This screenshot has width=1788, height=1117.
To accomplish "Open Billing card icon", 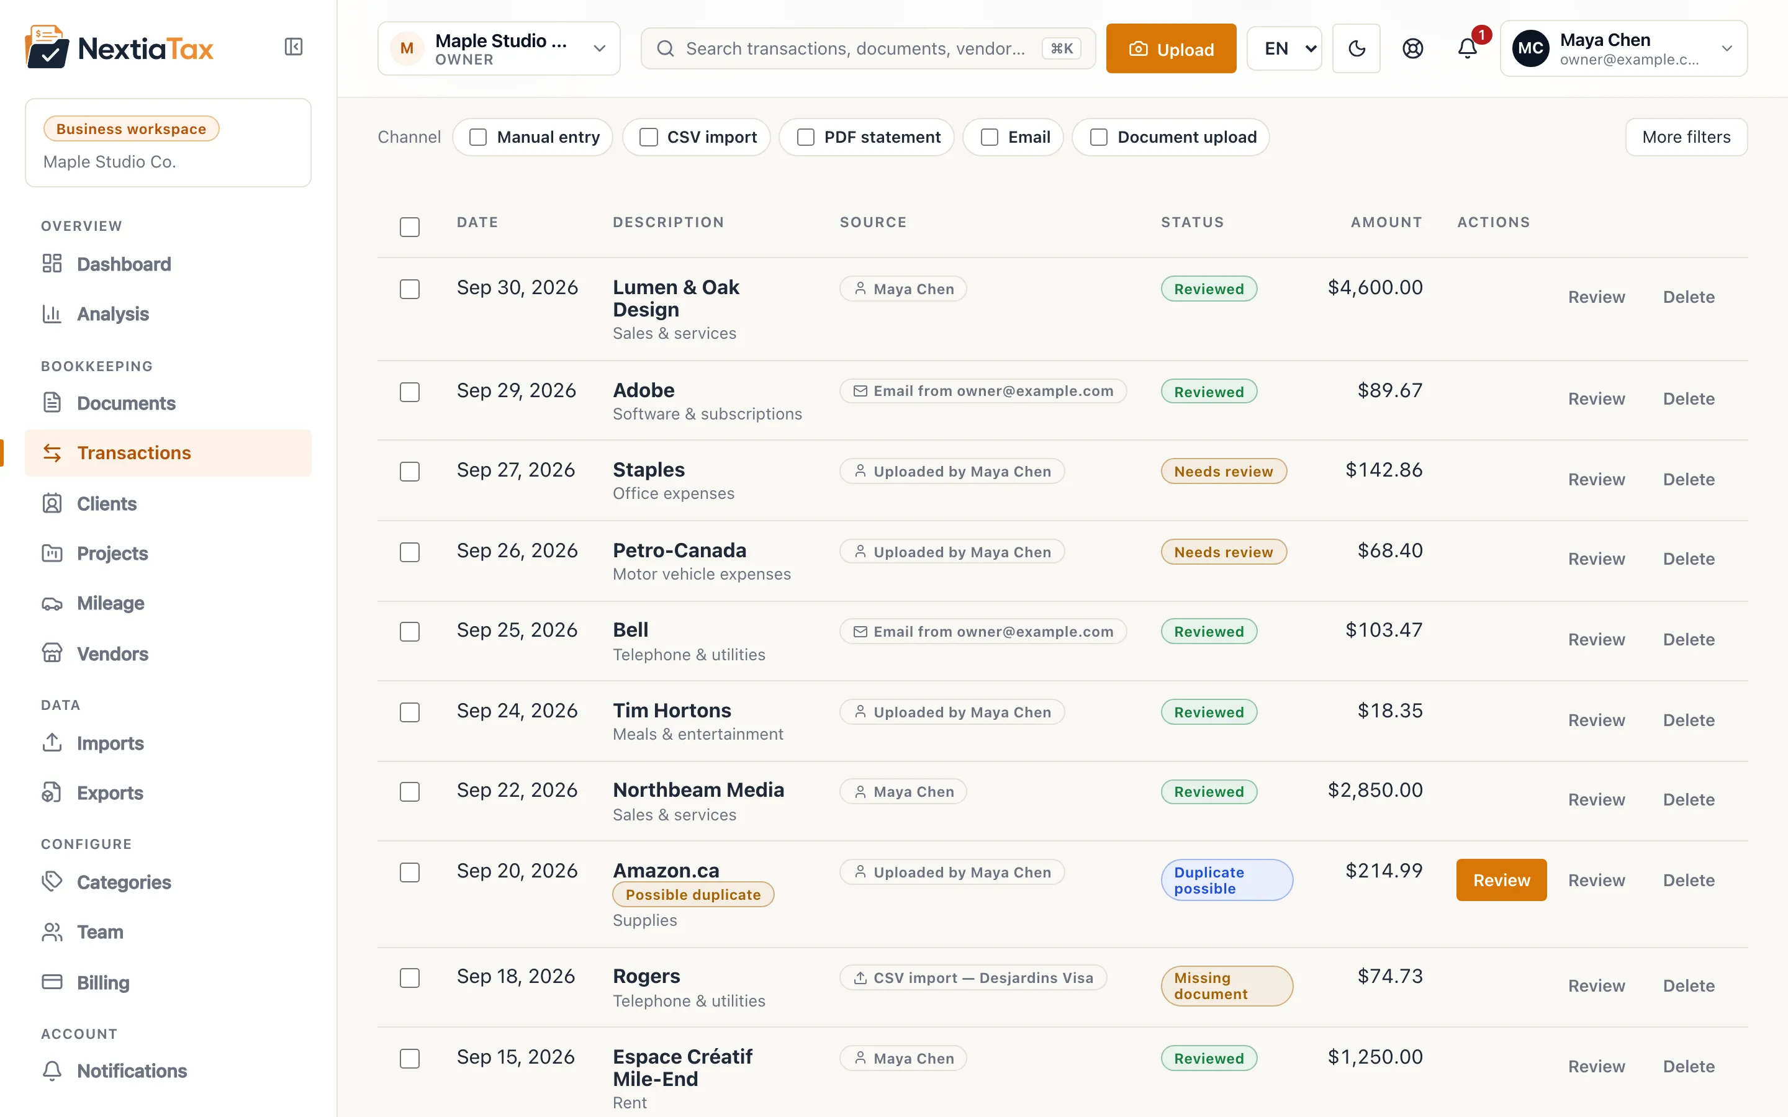I will (52, 982).
